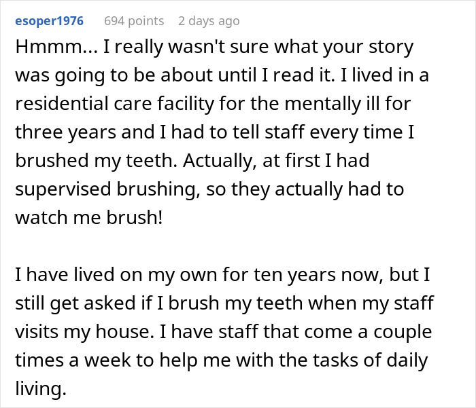
Task: Click the phrase 'supervised brushing'
Action: [107, 189]
